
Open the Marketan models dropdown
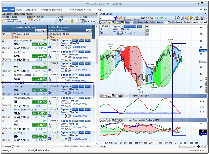[x=95, y=23]
